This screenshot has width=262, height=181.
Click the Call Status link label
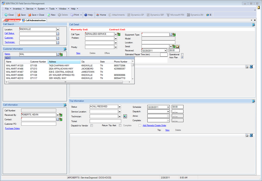tap(10, 33)
